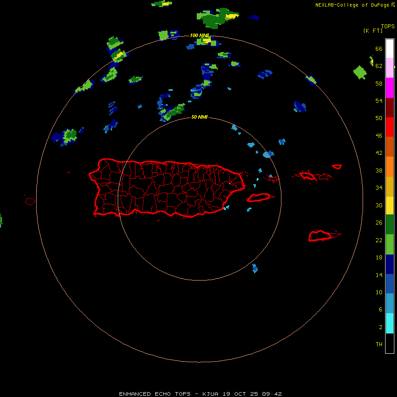Click the 50 NMI range ring label
The width and height of the screenshot is (397, 397).
point(199,117)
